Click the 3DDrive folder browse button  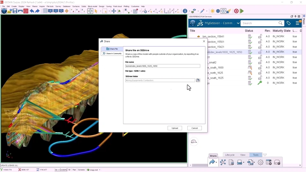198,80
